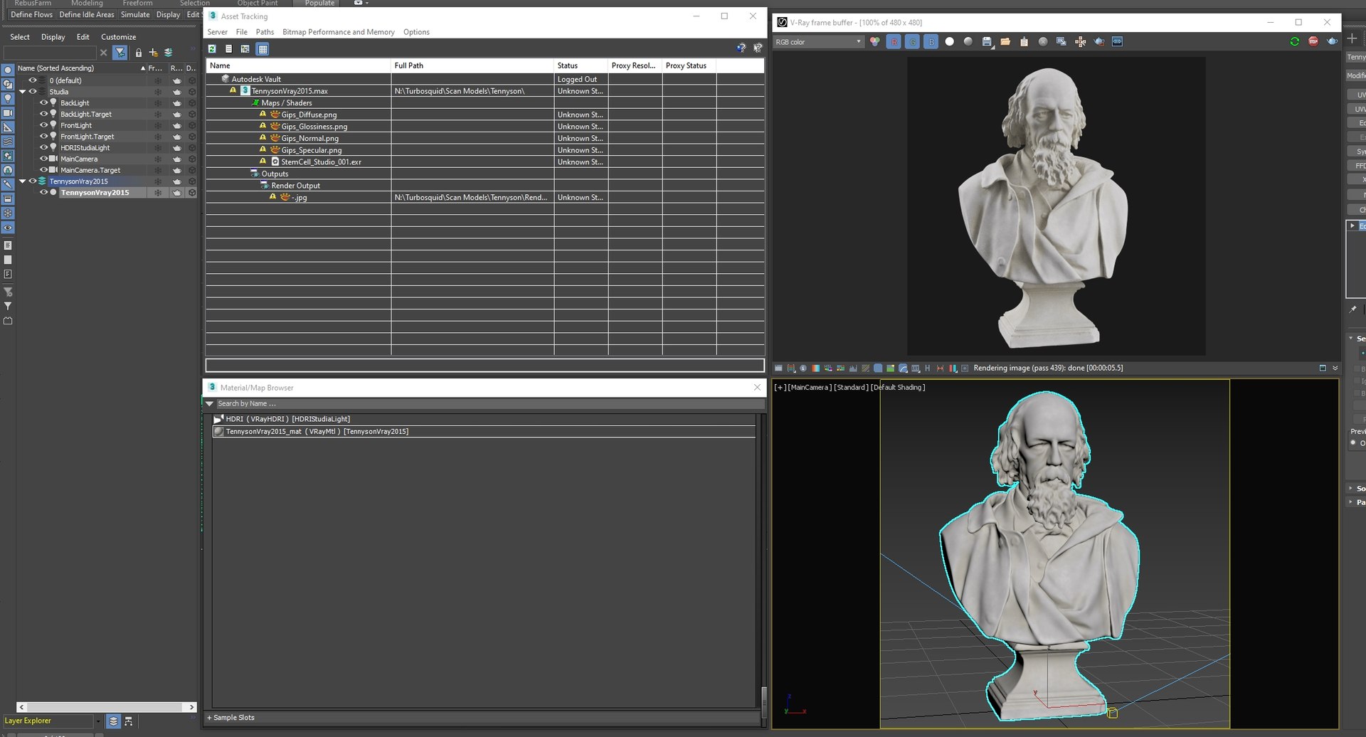Select the MainCamera.Target row
The height and width of the screenshot is (737, 1366).
point(90,170)
